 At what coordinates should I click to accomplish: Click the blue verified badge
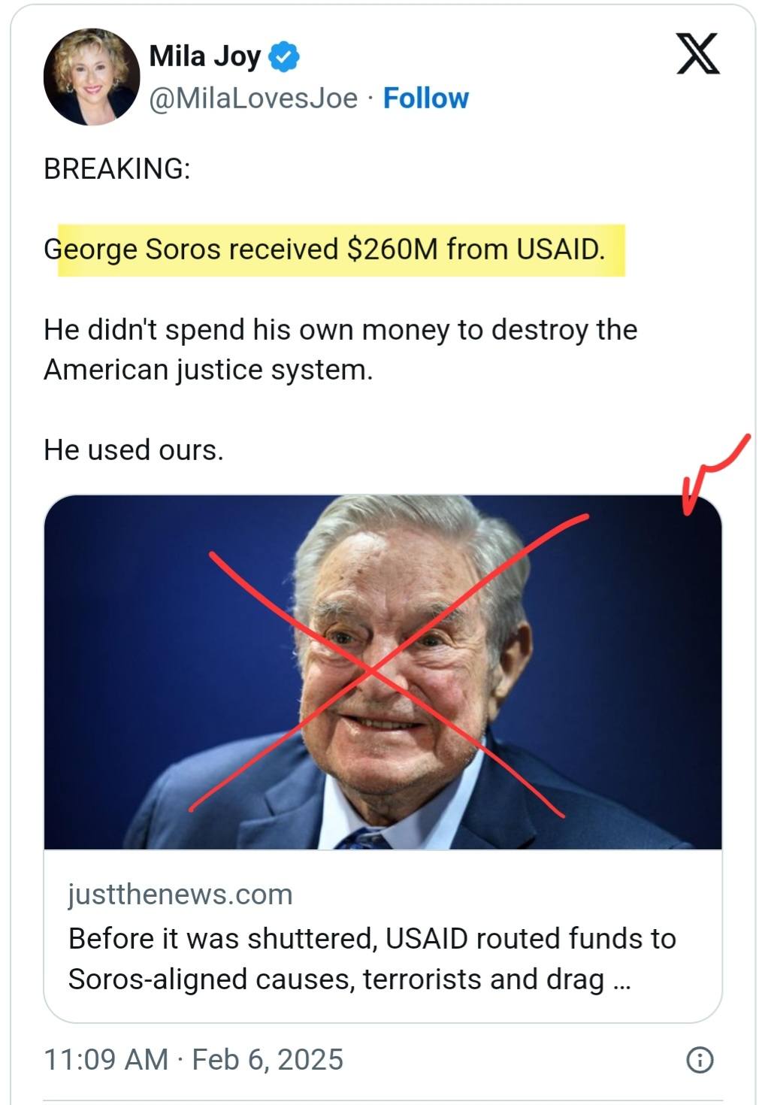[x=284, y=56]
